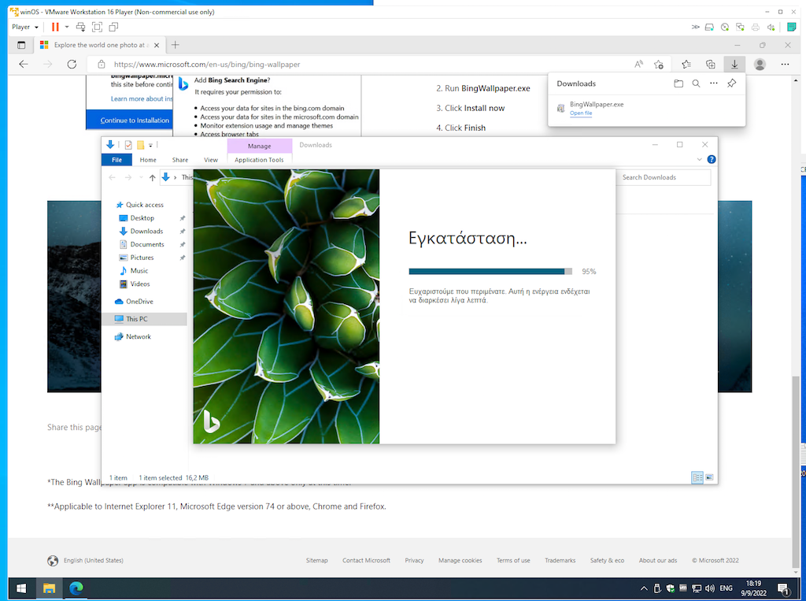
Task: Go back in Edge browser
Action: click(x=24, y=65)
